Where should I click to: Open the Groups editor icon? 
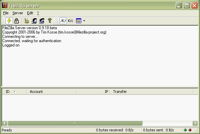42,21
